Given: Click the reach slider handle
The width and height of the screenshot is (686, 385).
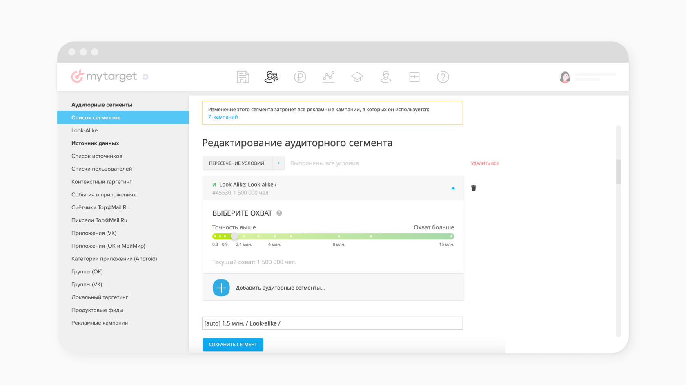Looking at the screenshot, I should [x=234, y=236].
